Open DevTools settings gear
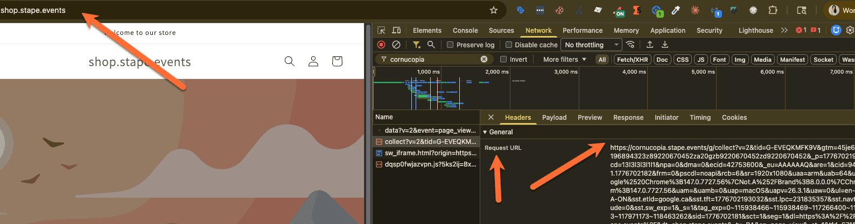855x224 pixels. point(851,31)
